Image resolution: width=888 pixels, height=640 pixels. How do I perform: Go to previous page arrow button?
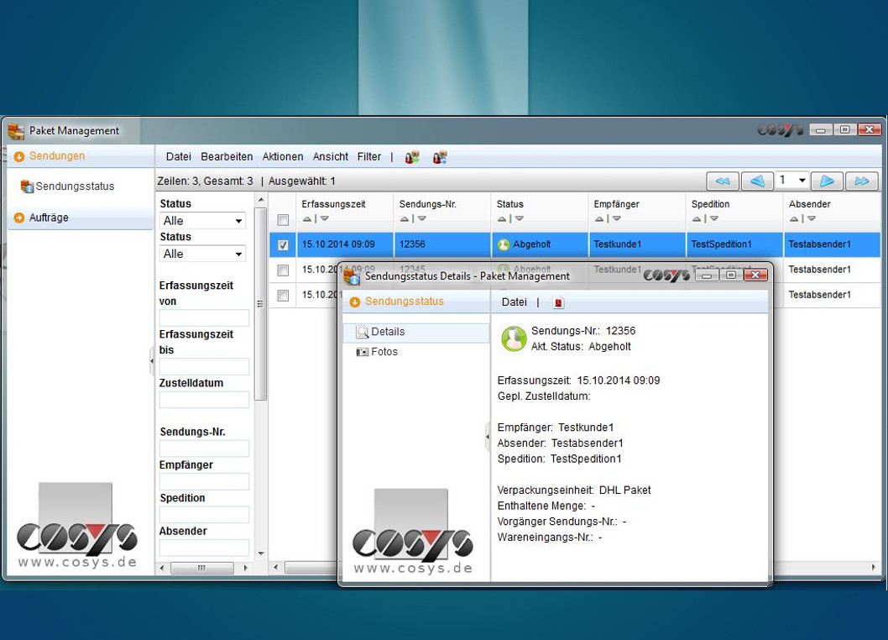(757, 181)
